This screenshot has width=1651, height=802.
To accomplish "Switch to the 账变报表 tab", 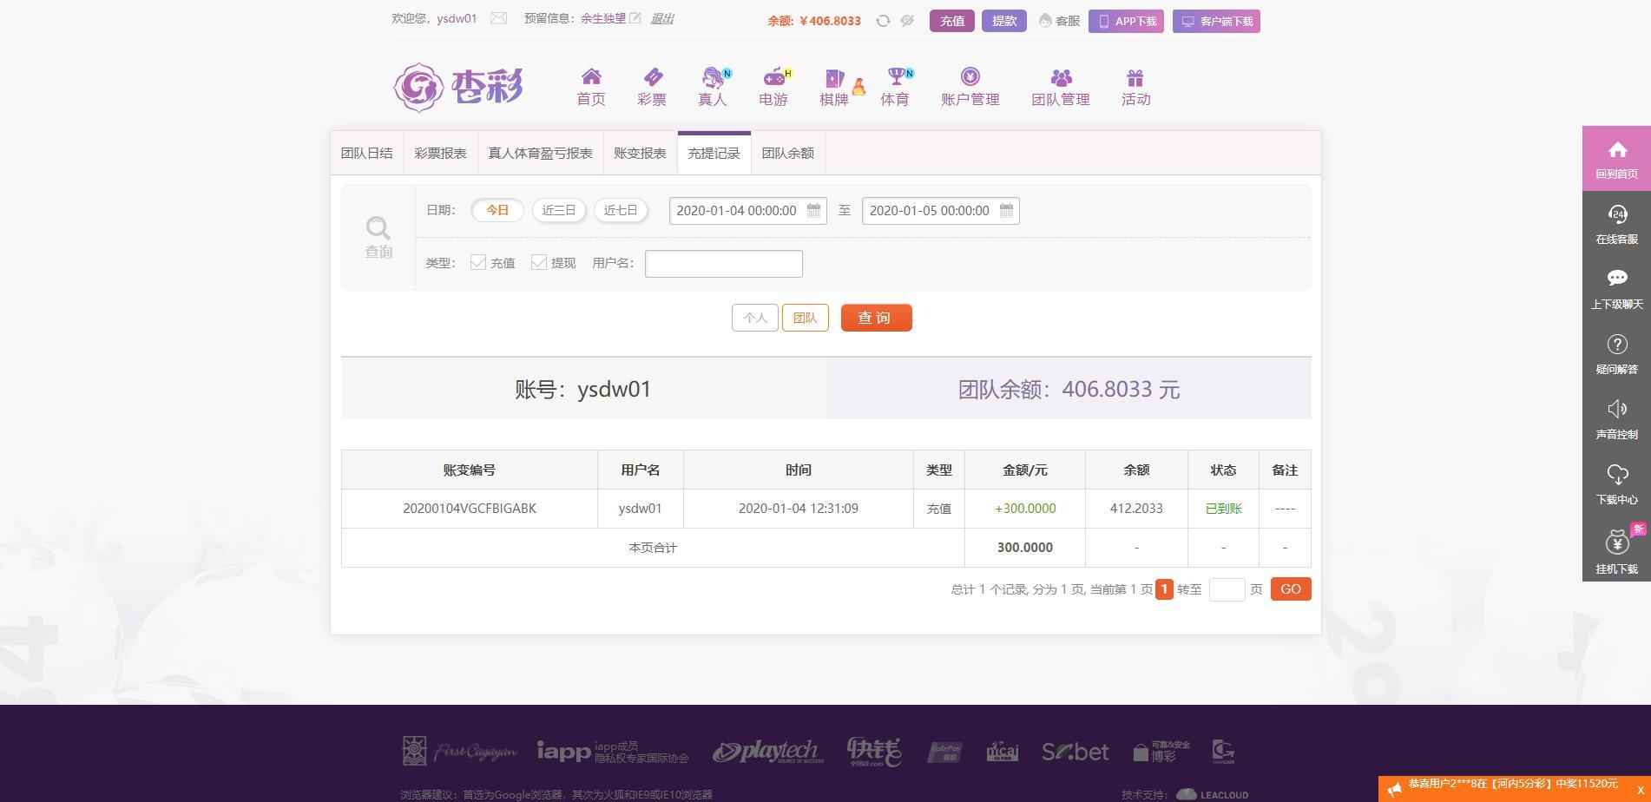I will tap(640, 154).
